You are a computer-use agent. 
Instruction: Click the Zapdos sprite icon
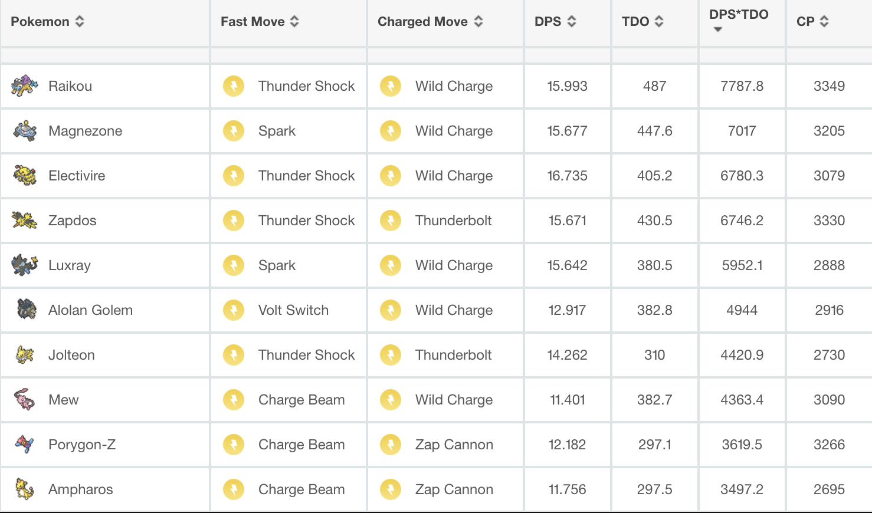(25, 221)
